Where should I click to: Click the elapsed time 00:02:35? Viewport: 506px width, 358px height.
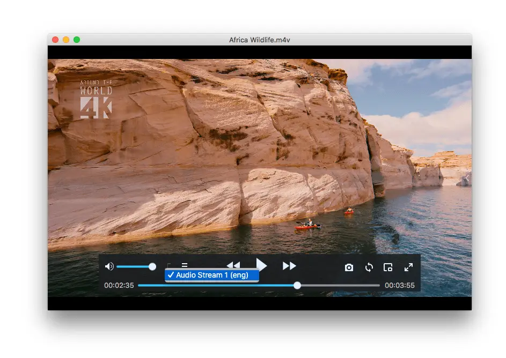click(119, 285)
